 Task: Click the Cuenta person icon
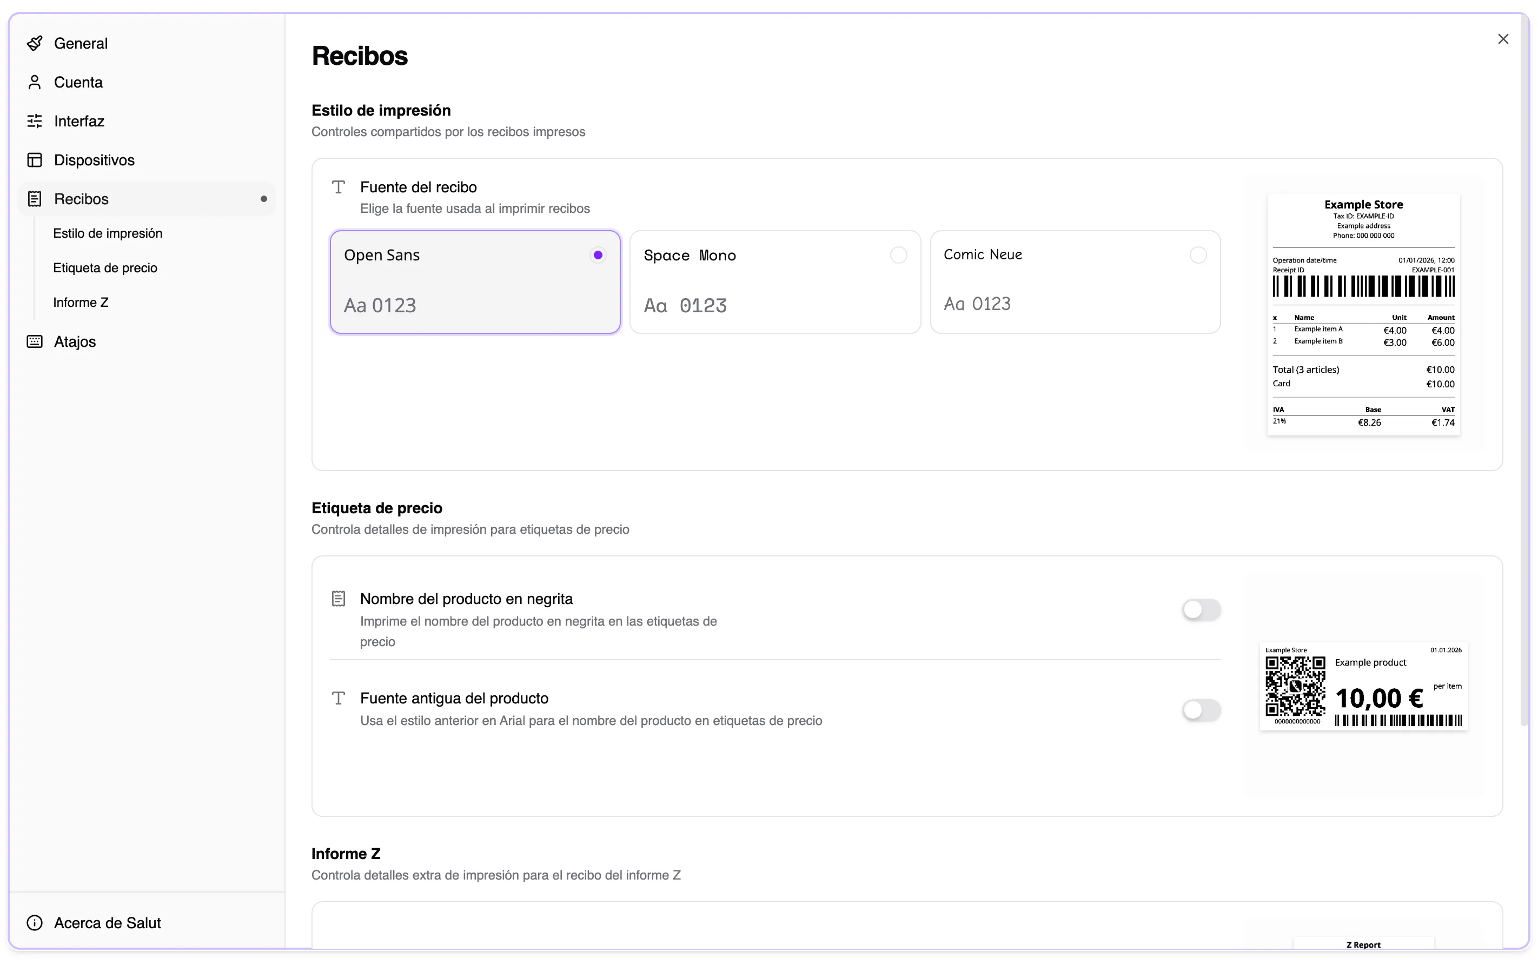click(35, 82)
